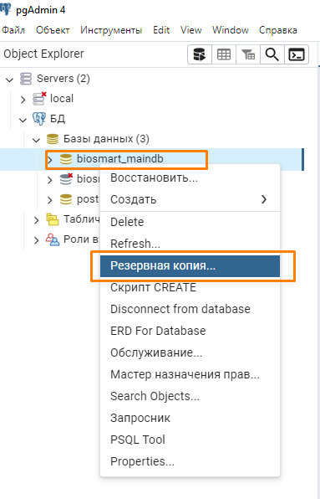Click the Базы данных database icon
Viewport: 320px width, 499px height.
coord(53,139)
